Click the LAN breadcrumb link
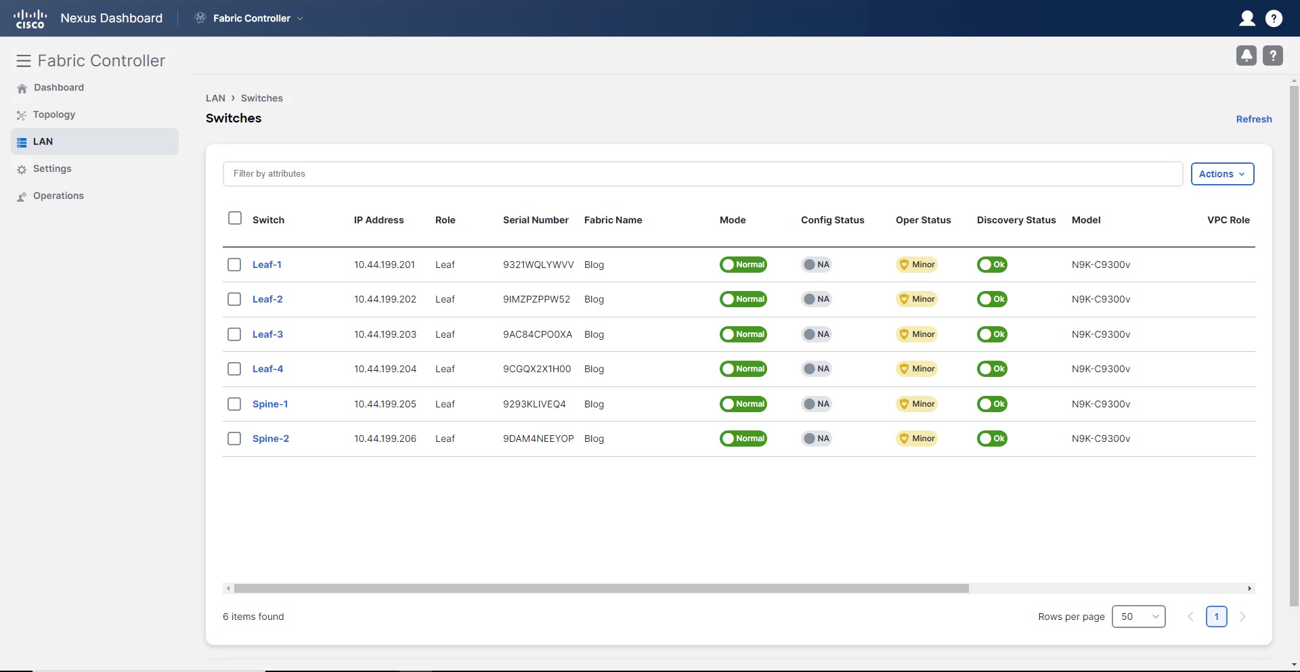The width and height of the screenshot is (1300, 672). coord(215,98)
